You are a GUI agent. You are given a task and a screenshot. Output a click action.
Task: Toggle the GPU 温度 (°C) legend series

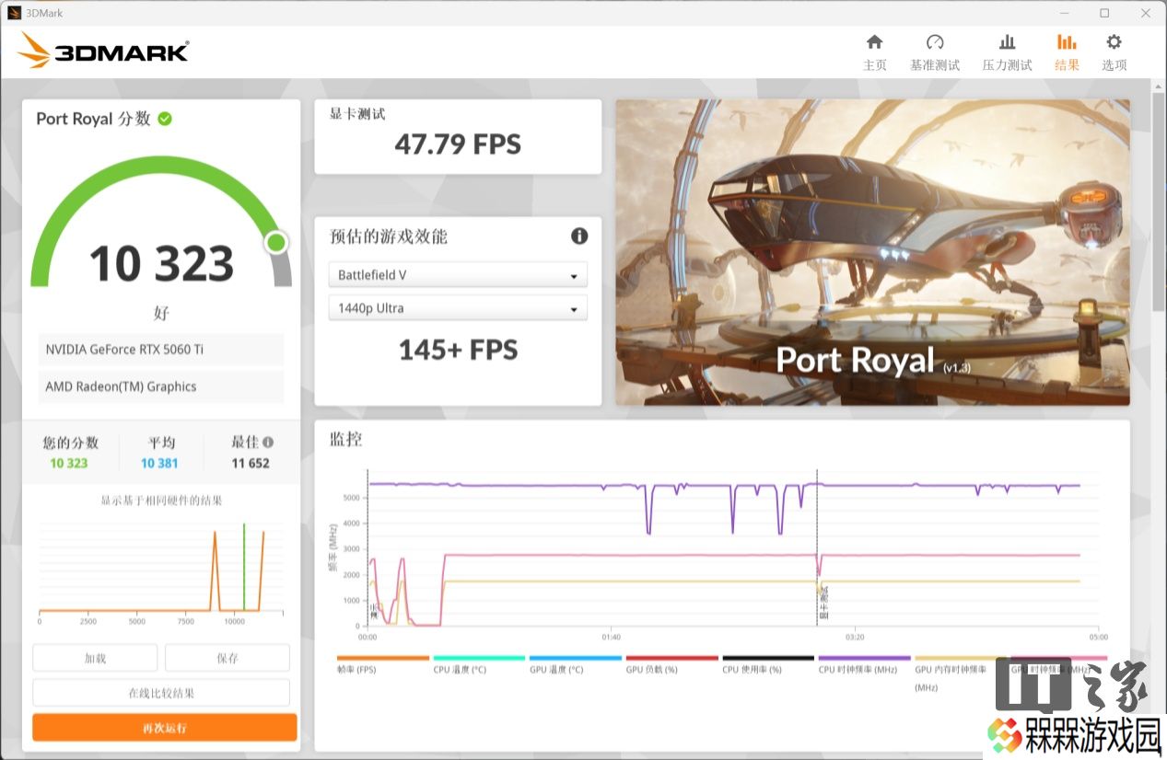(576, 664)
